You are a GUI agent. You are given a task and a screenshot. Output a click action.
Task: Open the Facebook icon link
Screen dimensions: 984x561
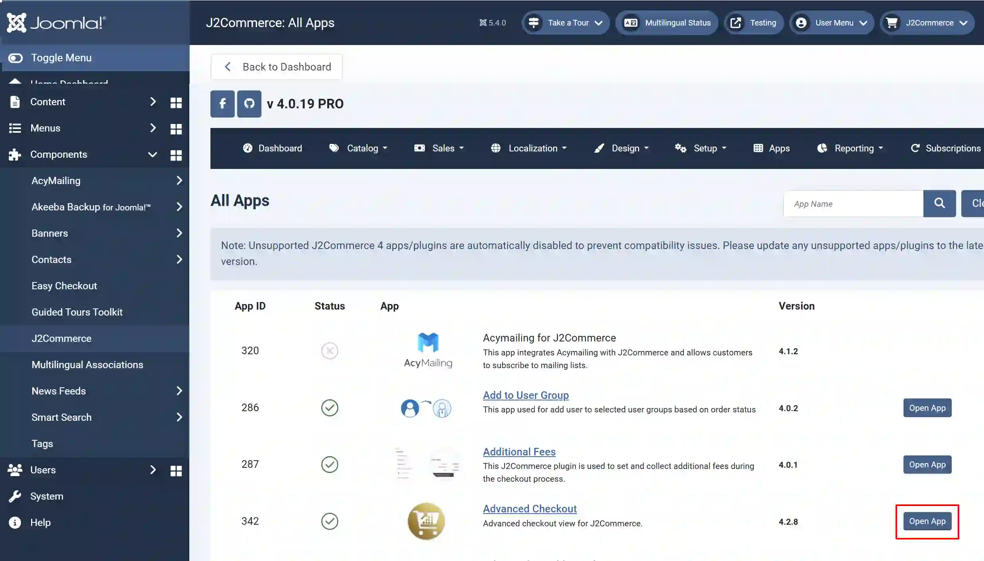tap(222, 104)
